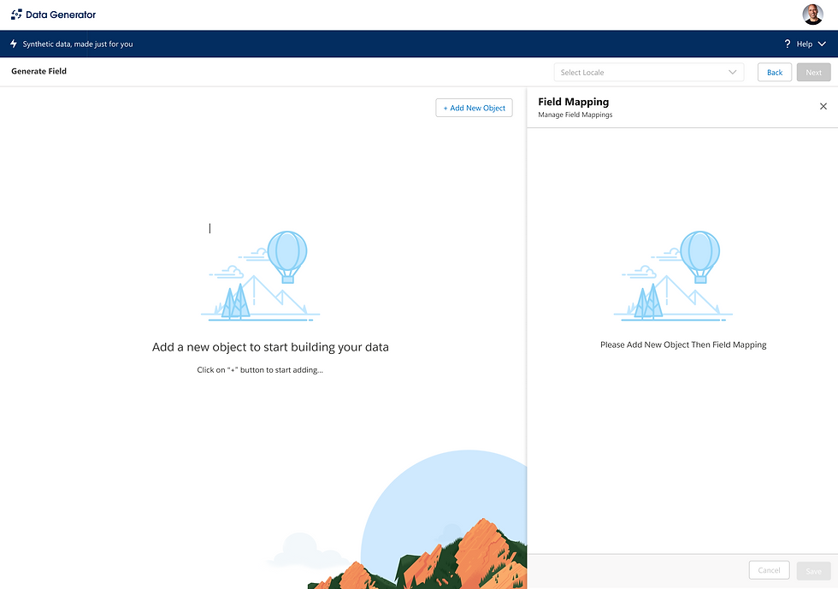Click the lightning bolt icon in the banner
The height and width of the screenshot is (589, 838).
[x=14, y=44]
